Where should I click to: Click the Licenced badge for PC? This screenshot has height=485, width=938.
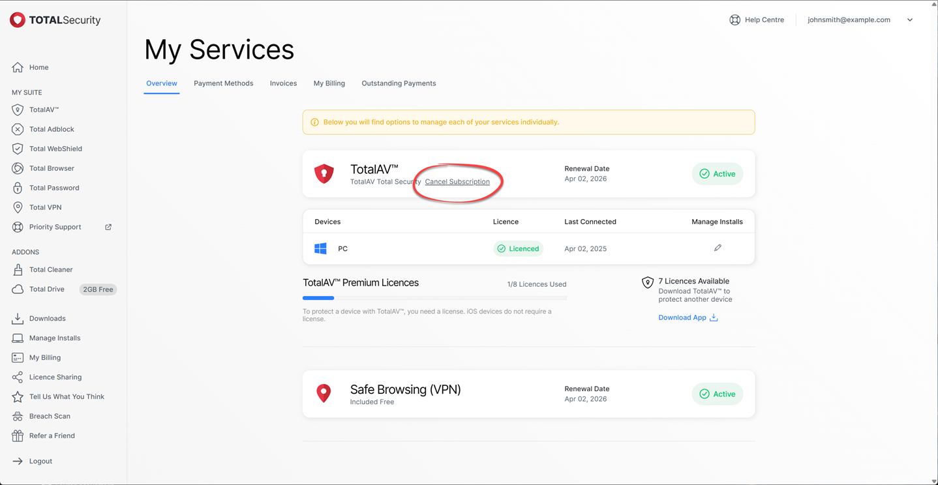coord(518,248)
